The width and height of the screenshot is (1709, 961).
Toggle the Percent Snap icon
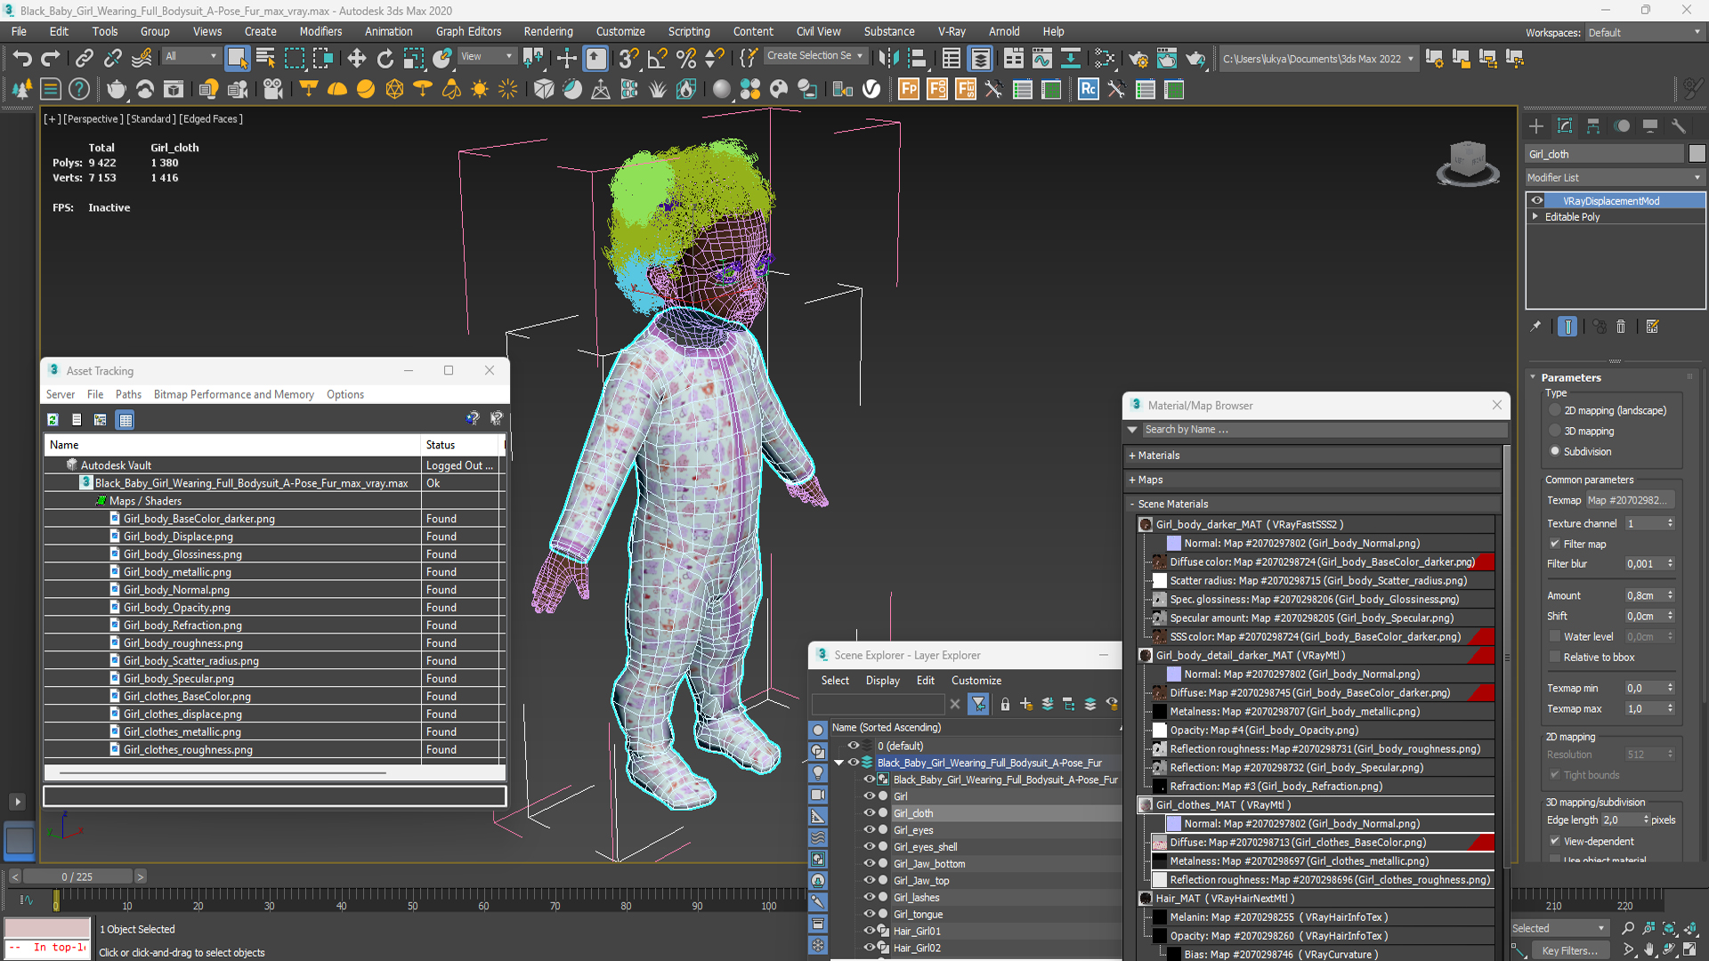tap(685, 59)
